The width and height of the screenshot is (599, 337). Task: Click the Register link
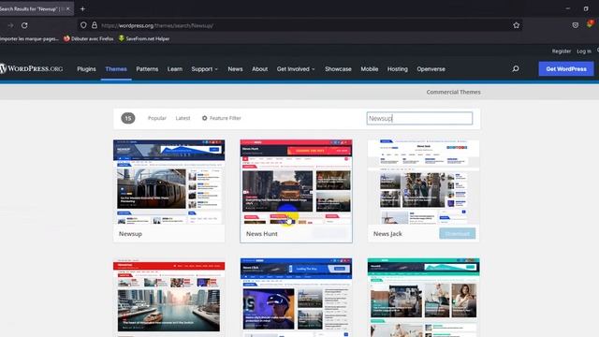(x=562, y=51)
